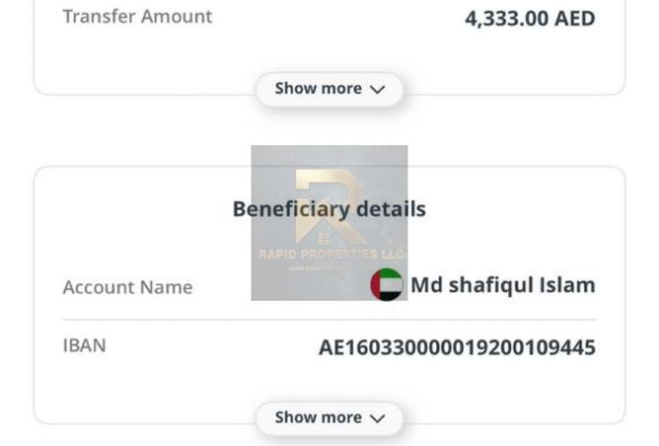Click the UAE flag icon beside account name
Viewport: 659px width, 446px height.
[387, 285]
